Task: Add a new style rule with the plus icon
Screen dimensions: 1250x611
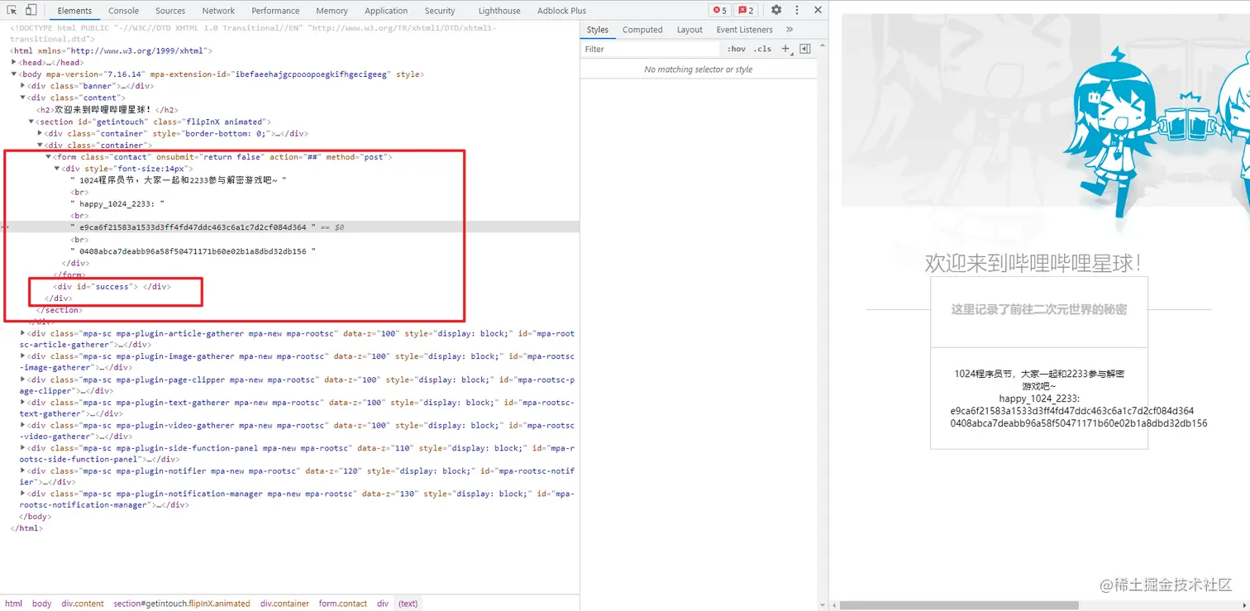Action: pyautogui.click(x=785, y=49)
